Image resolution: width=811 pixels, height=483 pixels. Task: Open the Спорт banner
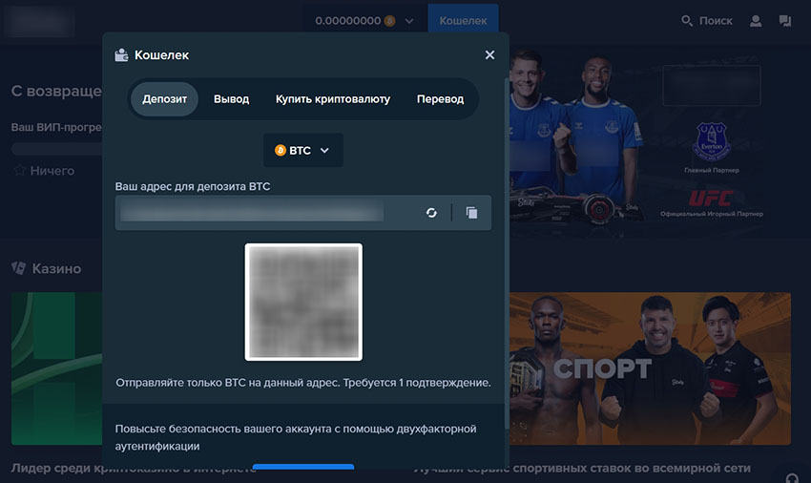[x=650, y=368]
